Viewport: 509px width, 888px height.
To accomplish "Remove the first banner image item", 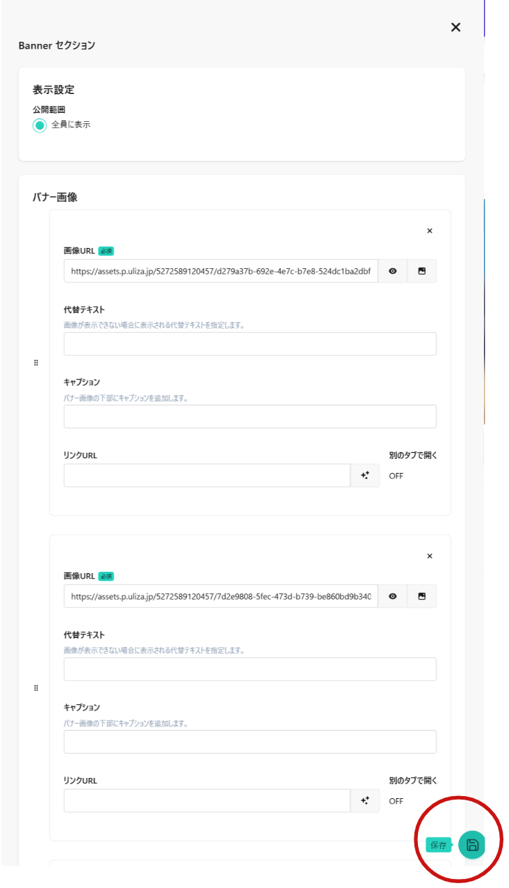I will [x=429, y=231].
